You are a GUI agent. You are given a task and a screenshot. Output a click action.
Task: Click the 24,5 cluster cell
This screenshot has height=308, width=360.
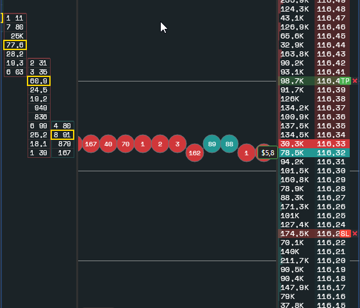click(x=38, y=90)
